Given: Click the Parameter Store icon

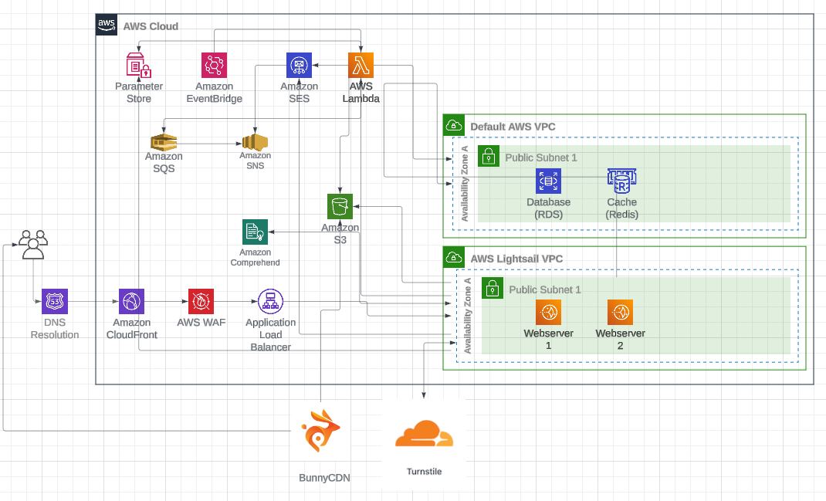Looking at the screenshot, I should click(x=139, y=66).
